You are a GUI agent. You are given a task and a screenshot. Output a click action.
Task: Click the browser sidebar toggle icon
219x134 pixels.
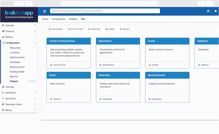pos(29,4)
